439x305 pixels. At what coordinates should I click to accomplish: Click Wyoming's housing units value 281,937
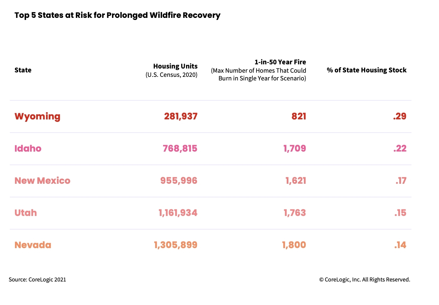click(181, 116)
